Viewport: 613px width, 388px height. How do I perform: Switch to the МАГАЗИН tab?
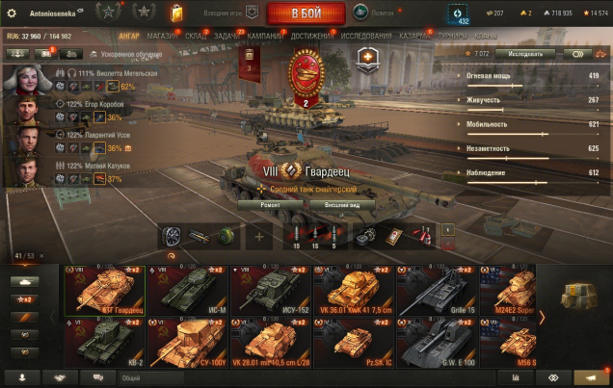point(162,36)
